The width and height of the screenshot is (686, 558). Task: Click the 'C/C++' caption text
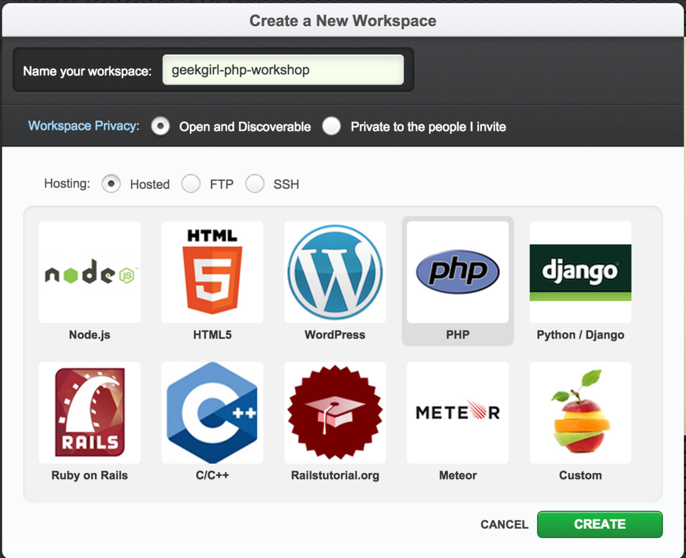[x=212, y=476]
